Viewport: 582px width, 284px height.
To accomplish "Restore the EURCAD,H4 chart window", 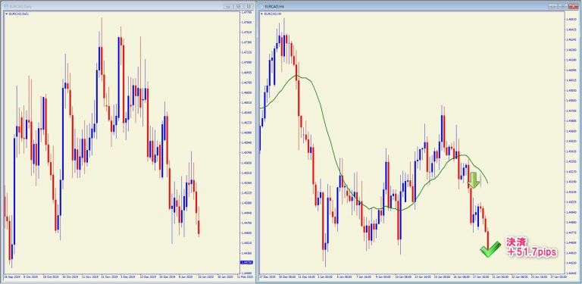I will click(563, 6).
